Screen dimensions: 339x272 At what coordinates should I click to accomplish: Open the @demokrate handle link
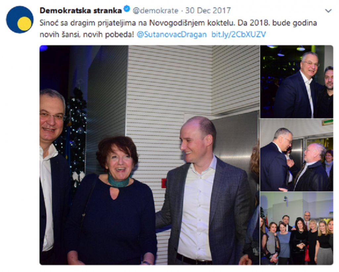tap(156, 10)
